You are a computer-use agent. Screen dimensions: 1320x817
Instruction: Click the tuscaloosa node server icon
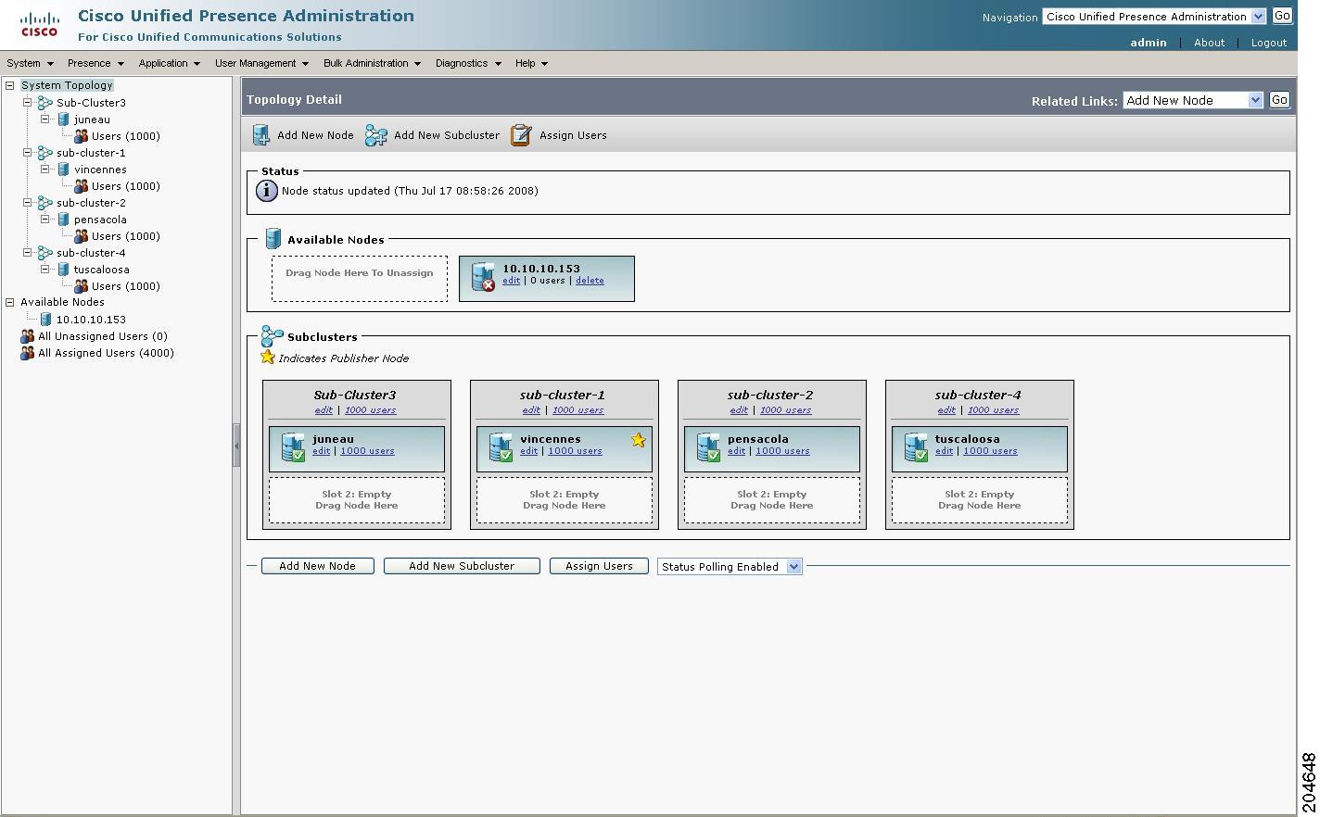click(916, 447)
